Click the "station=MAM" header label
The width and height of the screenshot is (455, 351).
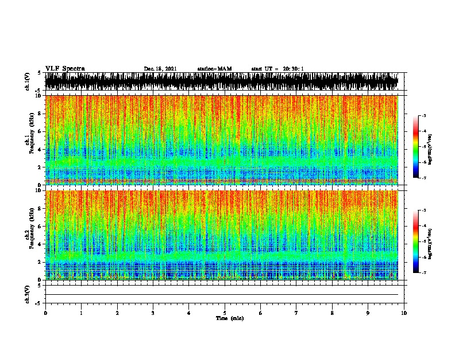click(214, 69)
